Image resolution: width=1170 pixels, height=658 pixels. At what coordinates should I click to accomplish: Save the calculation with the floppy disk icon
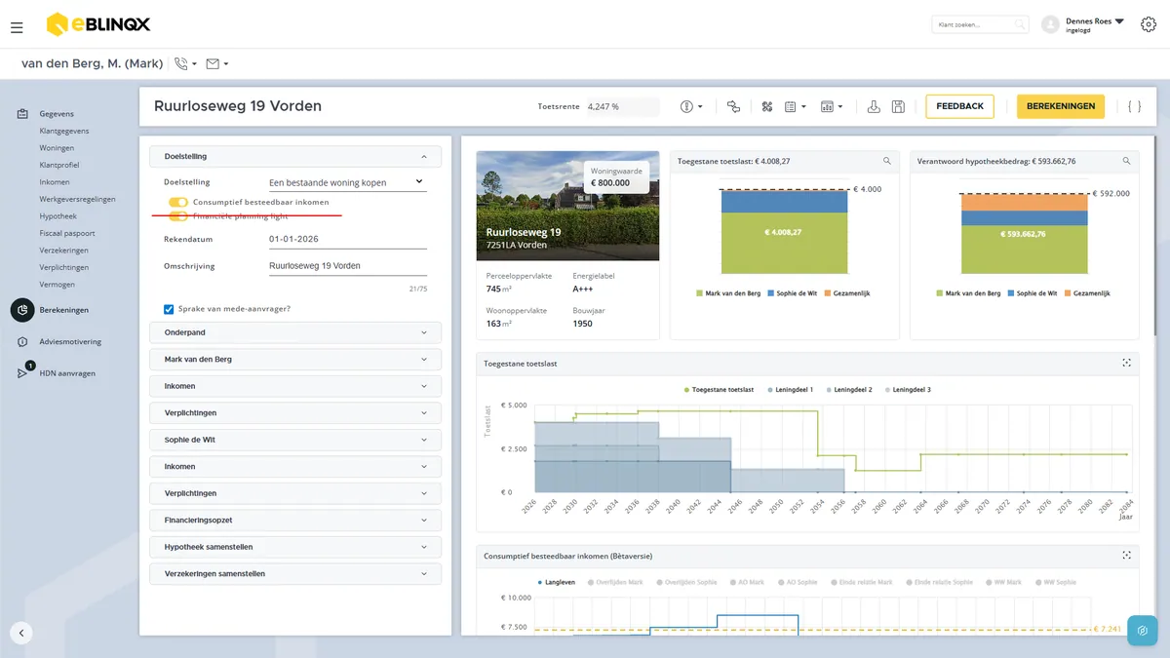[898, 106]
